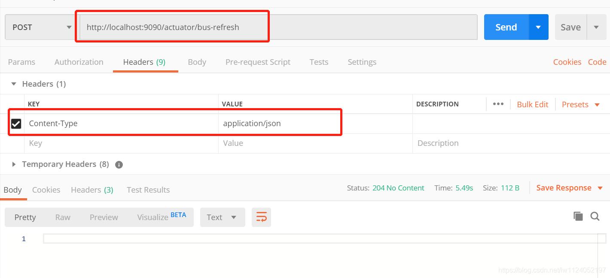Click the Bulk Edit link
The image size is (610, 278).
coord(532,104)
